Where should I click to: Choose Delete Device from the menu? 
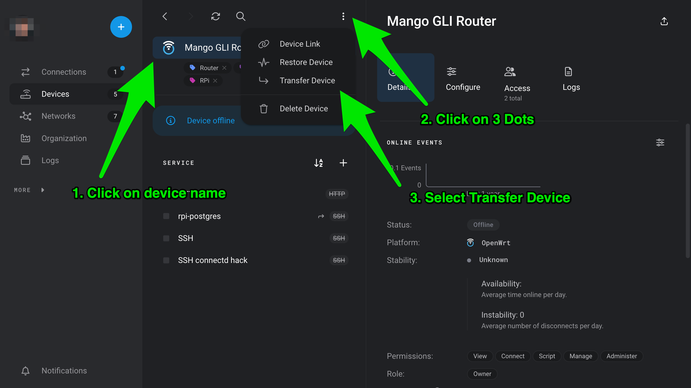[298, 108]
